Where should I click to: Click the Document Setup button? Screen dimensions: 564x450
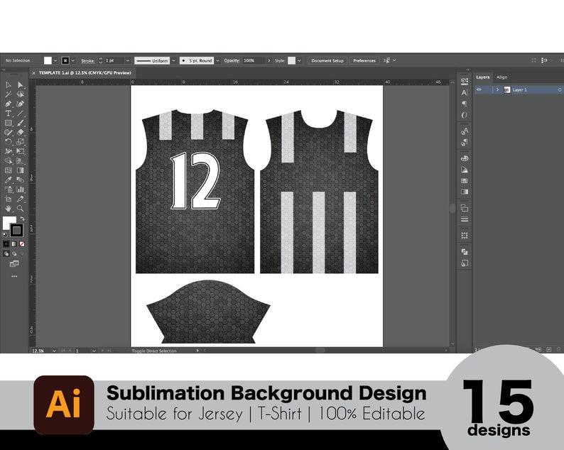[327, 61]
